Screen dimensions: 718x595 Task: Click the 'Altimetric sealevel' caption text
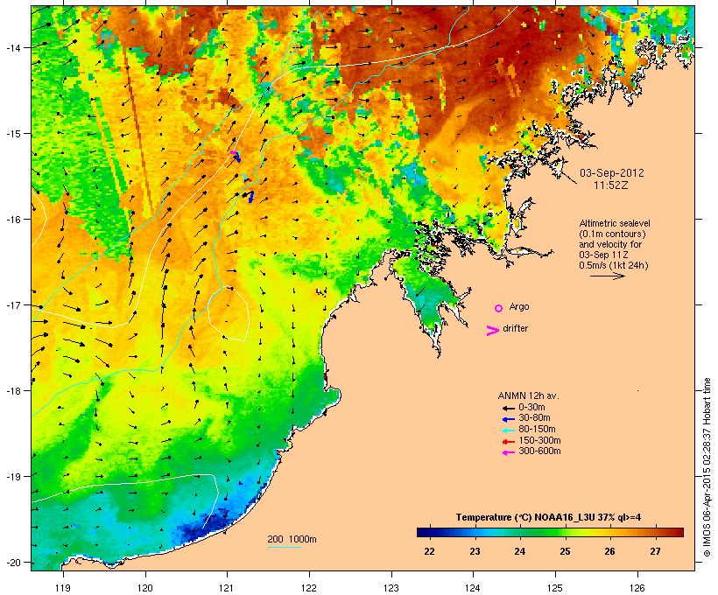click(615, 223)
